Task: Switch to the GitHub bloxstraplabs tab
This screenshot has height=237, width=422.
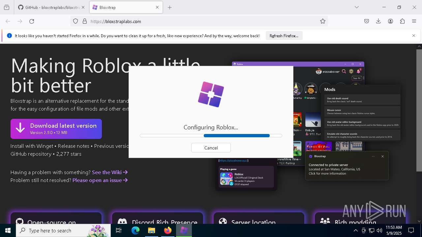Action: [49, 7]
